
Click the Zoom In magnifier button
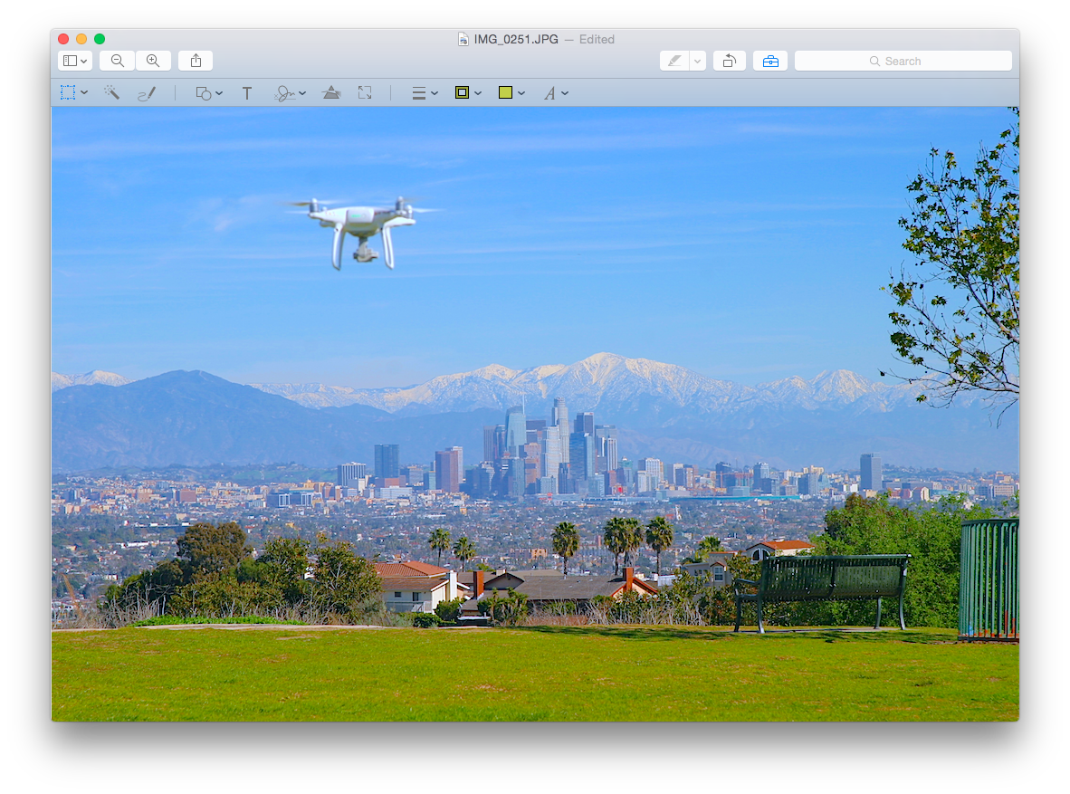click(x=153, y=61)
